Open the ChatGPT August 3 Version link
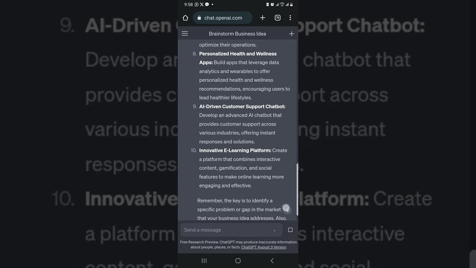Screen dimensions: 476x268 (x=263, y=247)
